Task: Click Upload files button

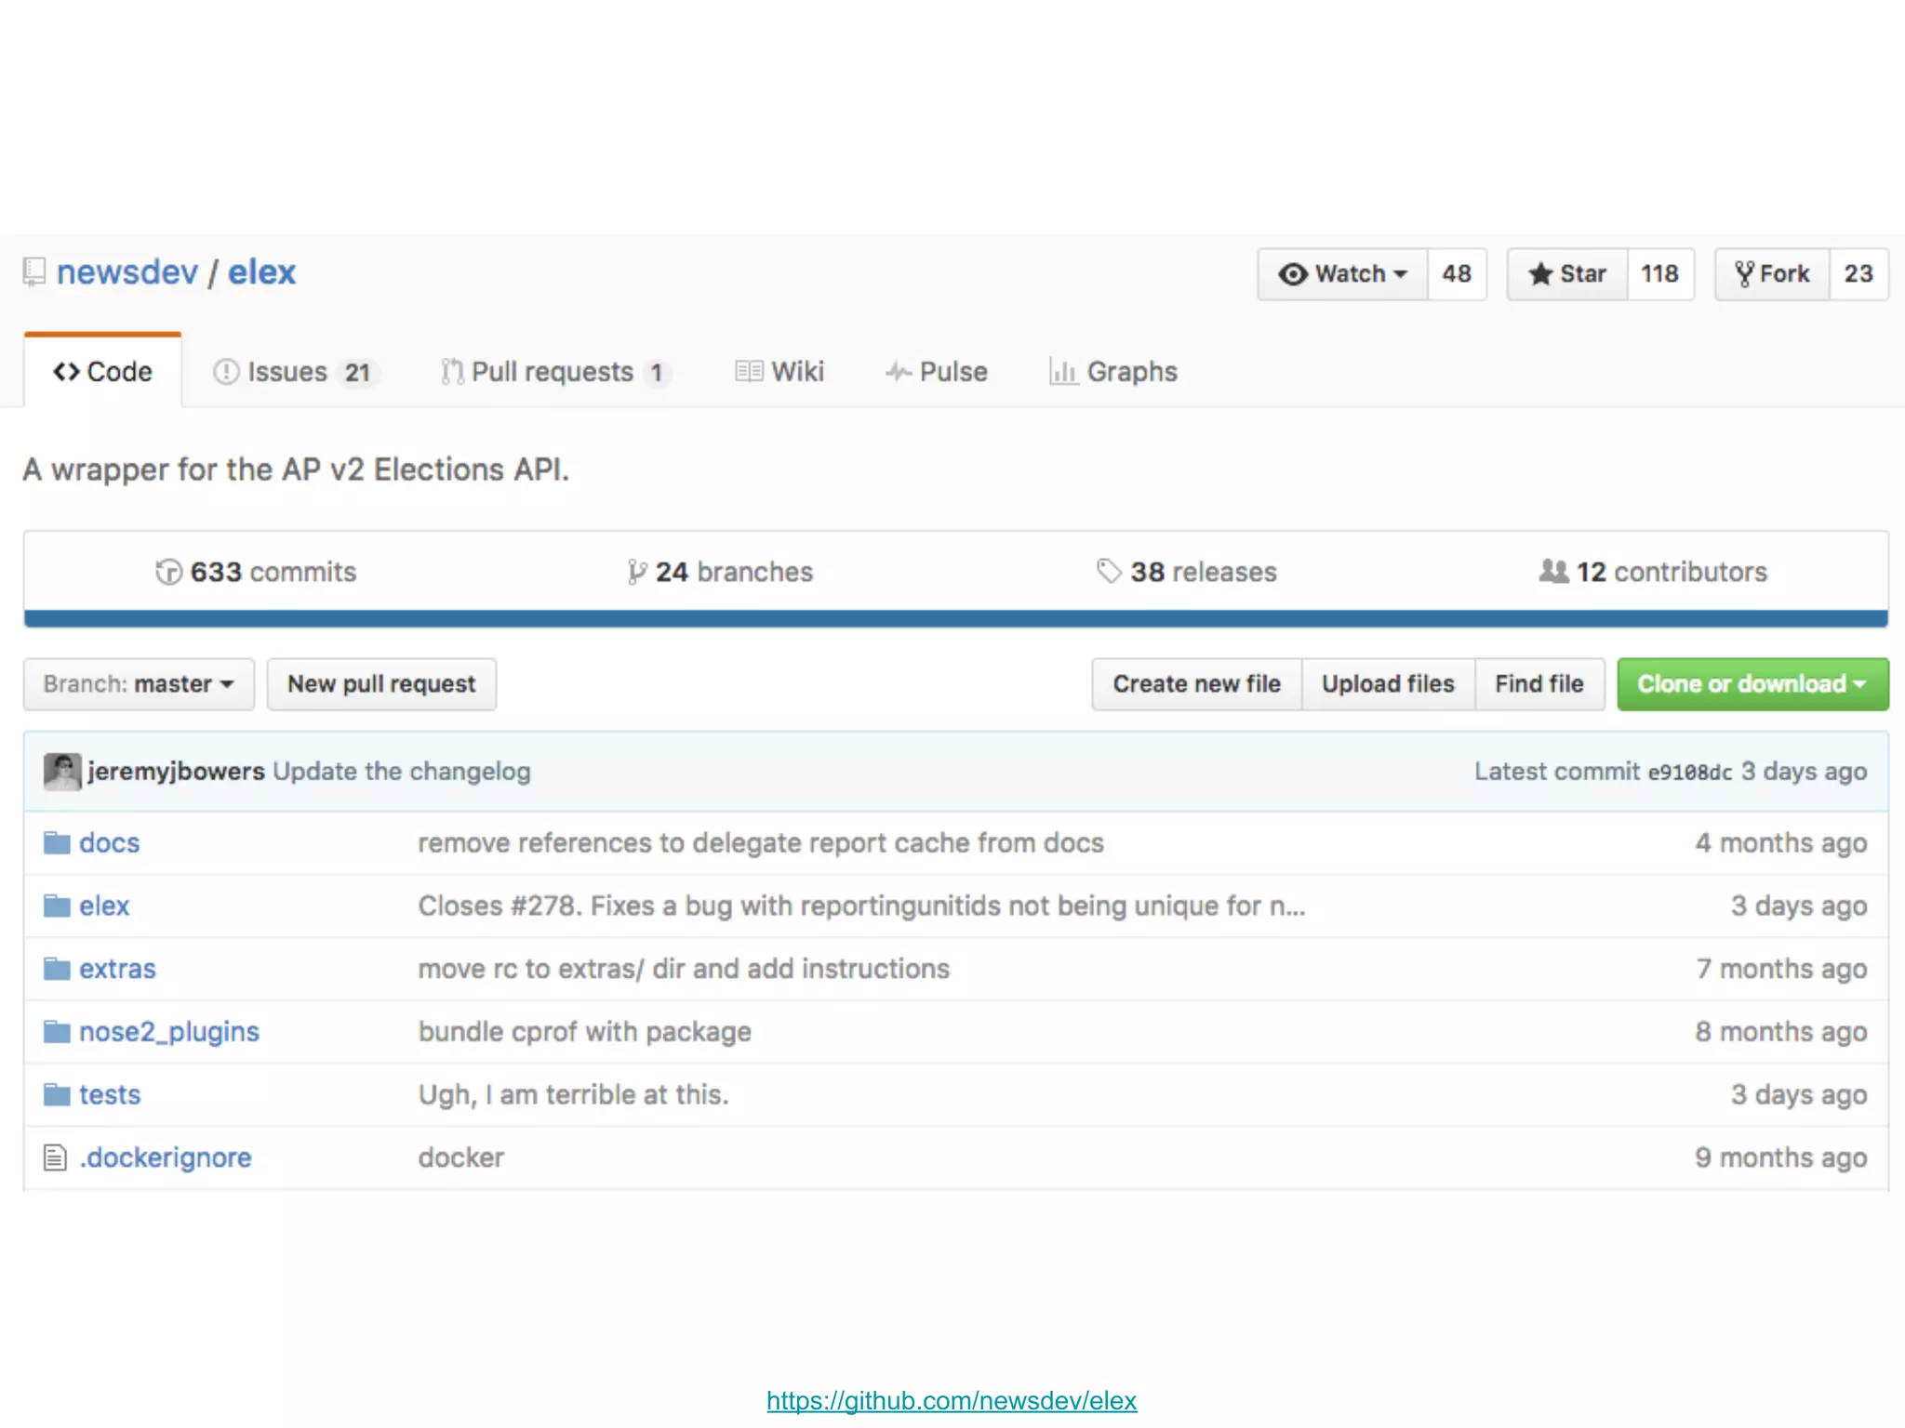Action: (1388, 684)
